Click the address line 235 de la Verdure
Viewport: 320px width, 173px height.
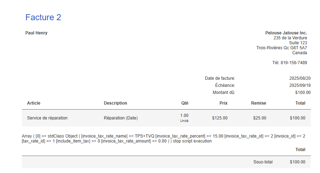[x=290, y=38]
